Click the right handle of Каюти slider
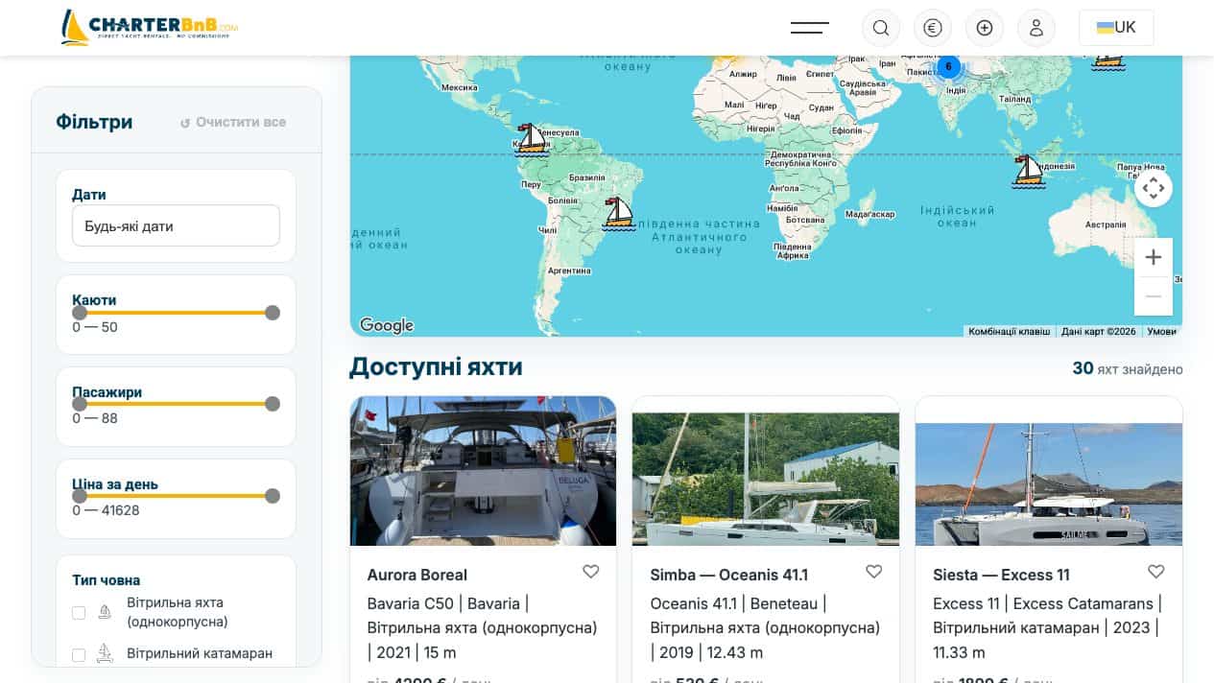The width and height of the screenshot is (1214, 683). click(273, 313)
